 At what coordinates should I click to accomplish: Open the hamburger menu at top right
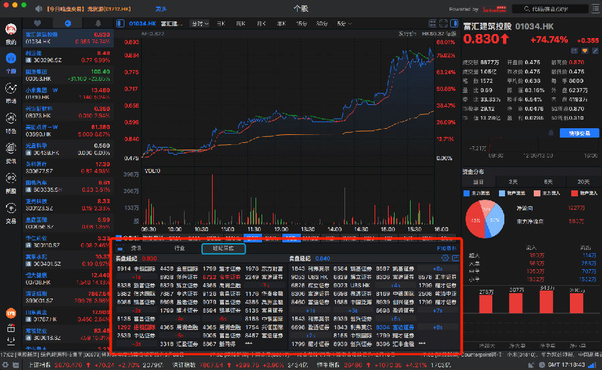coord(595,9)
